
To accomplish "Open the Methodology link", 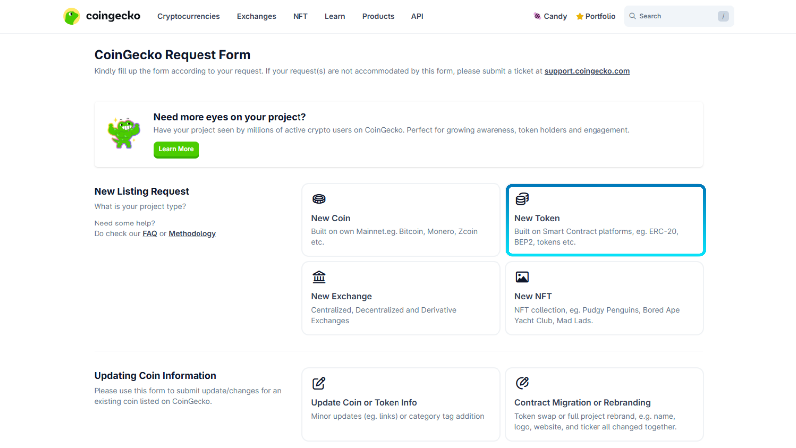I will [192, 234].
